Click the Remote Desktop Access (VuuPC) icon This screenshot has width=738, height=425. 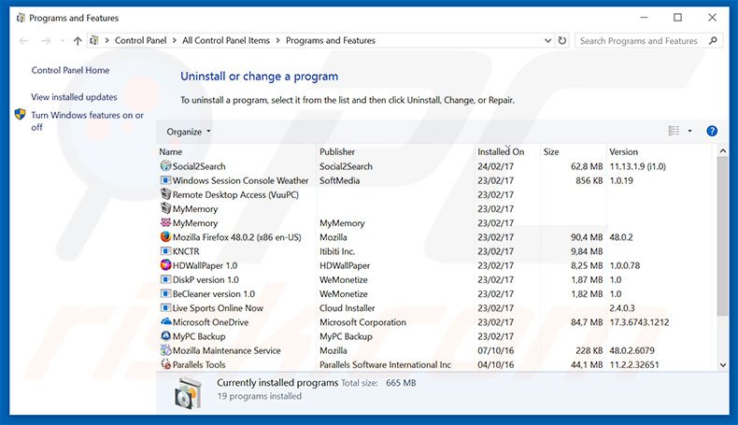(165, 194)
